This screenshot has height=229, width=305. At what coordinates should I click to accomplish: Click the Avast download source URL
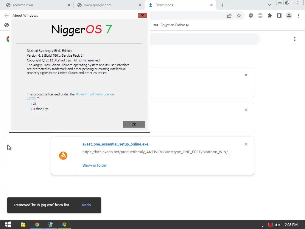[156, 152]
